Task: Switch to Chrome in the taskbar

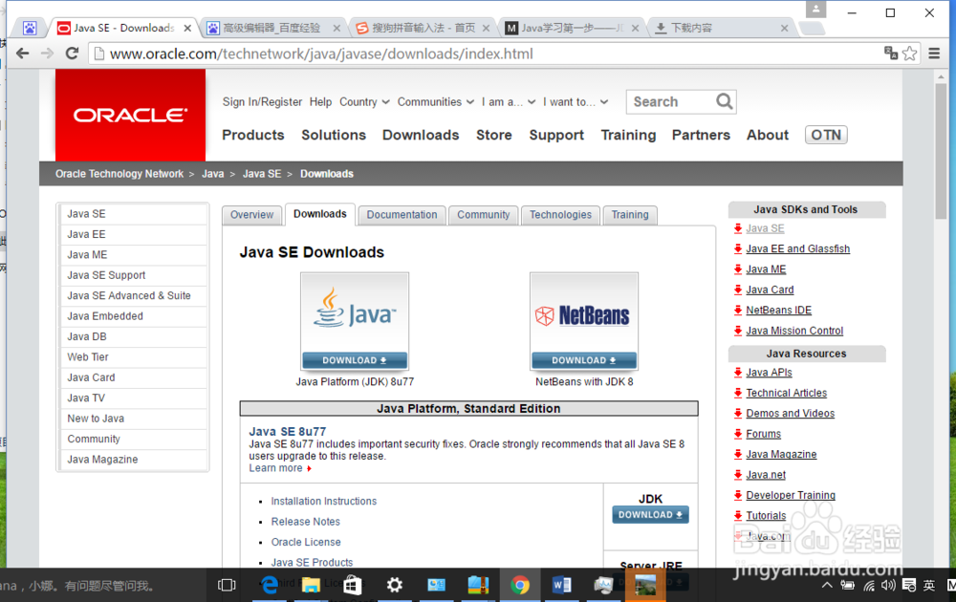Action: 520,585
